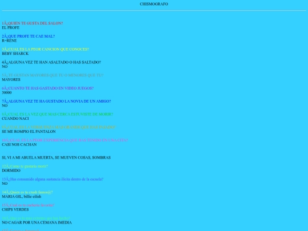Select the answer 'DORMIDO'
Viewport: 308px width, 231px height.
[x=11, y=171]
